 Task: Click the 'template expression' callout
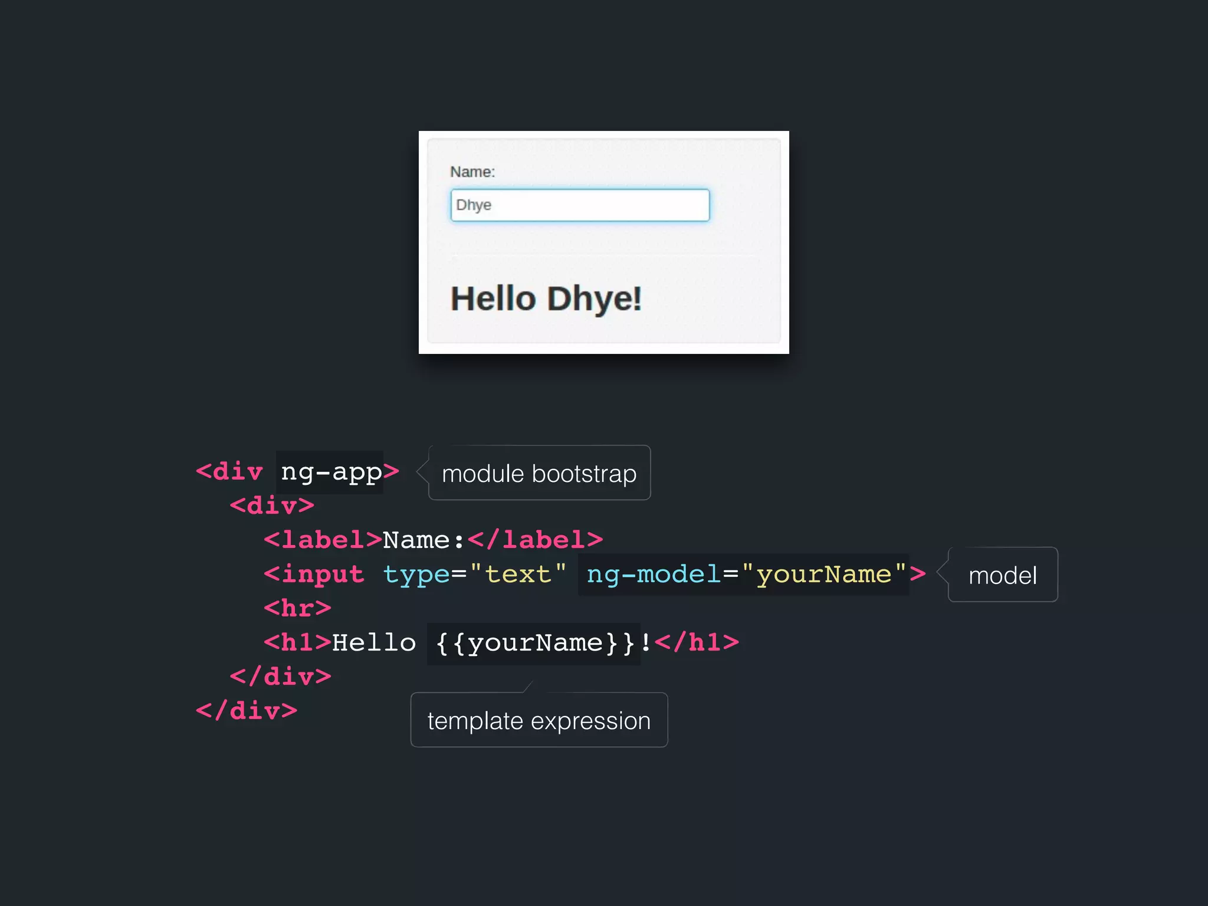[x=539, y=721]
